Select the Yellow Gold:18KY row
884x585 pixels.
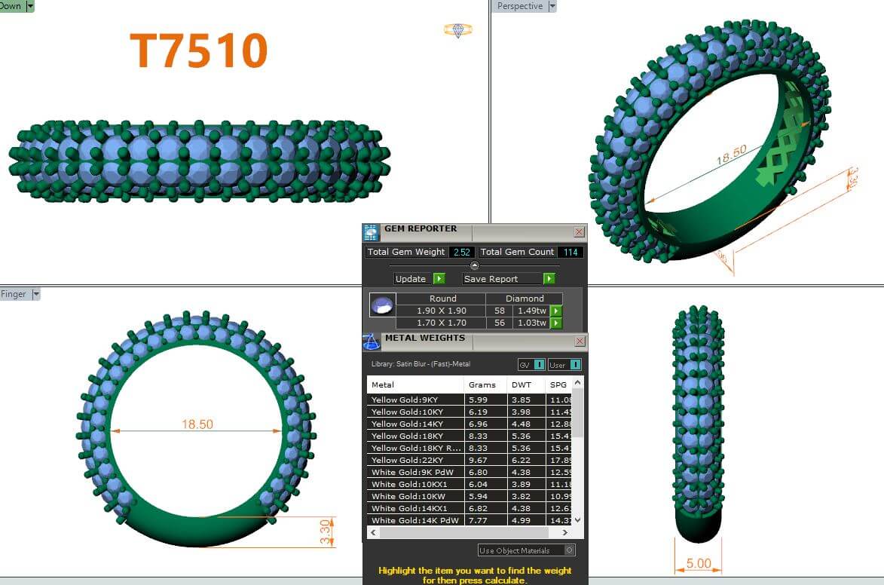click(469, 436)
